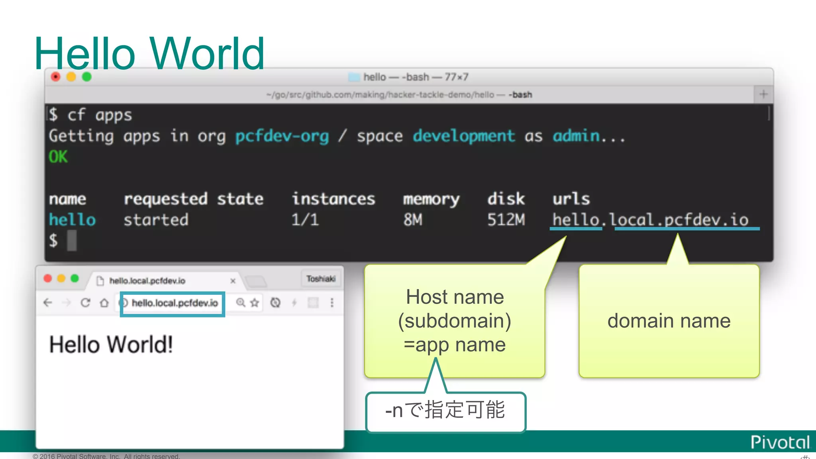Minimize the terminal window with yellow button
The image size is (816, 459).
point(71,76)
